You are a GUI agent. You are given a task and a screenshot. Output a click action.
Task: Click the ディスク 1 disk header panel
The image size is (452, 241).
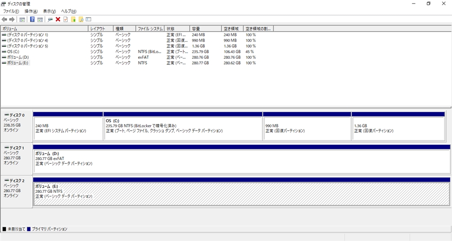coord(16,158)
